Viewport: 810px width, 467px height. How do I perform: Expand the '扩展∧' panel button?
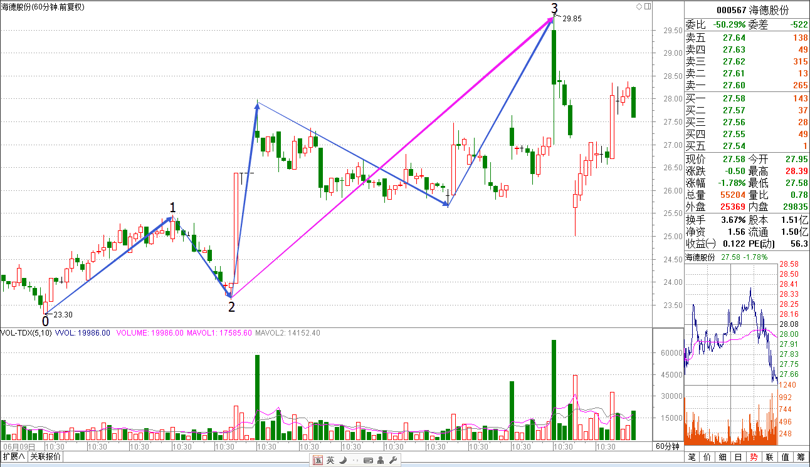pyautogui.click(x=14, y=457)
